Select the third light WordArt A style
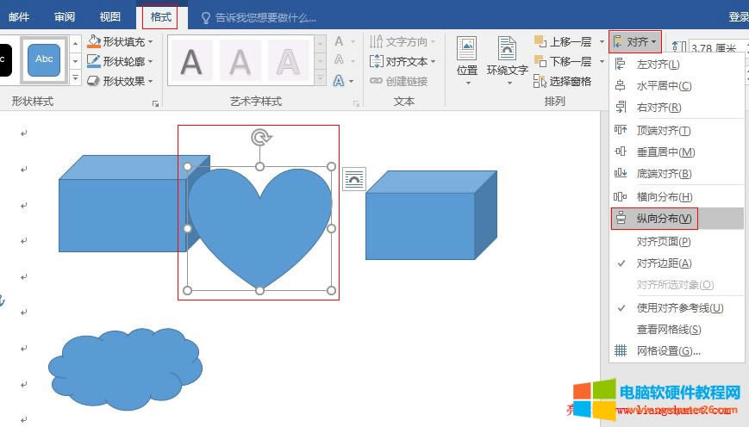The image size is (749, 427). [x=288, y=61]
